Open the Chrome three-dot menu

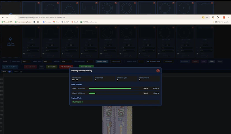tap(228, 17)
